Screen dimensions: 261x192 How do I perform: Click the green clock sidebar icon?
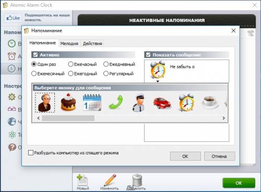(12, 43)
